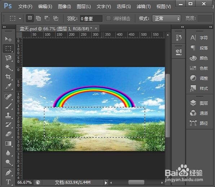Click the 羽化 feather input field
This screenshot has height=187, width=215.
[x=91, y=18]
